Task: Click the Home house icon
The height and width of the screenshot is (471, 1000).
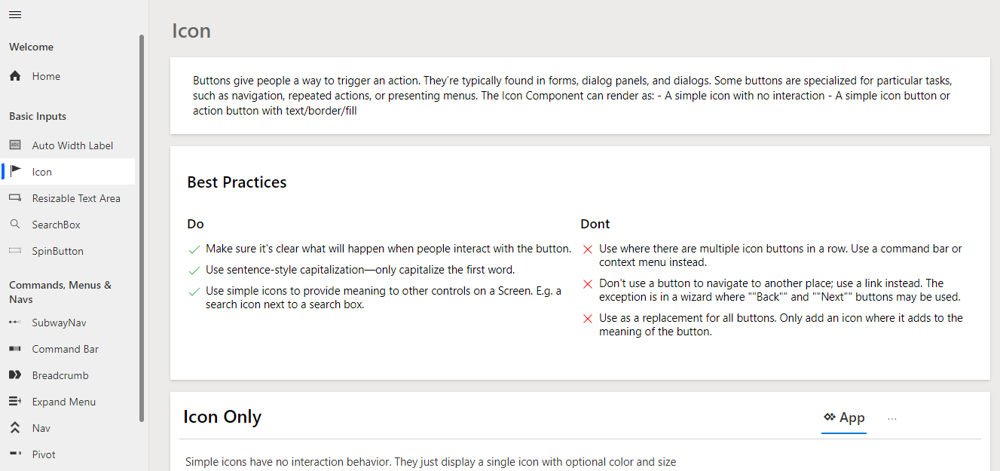Action: tap(15, 76)
